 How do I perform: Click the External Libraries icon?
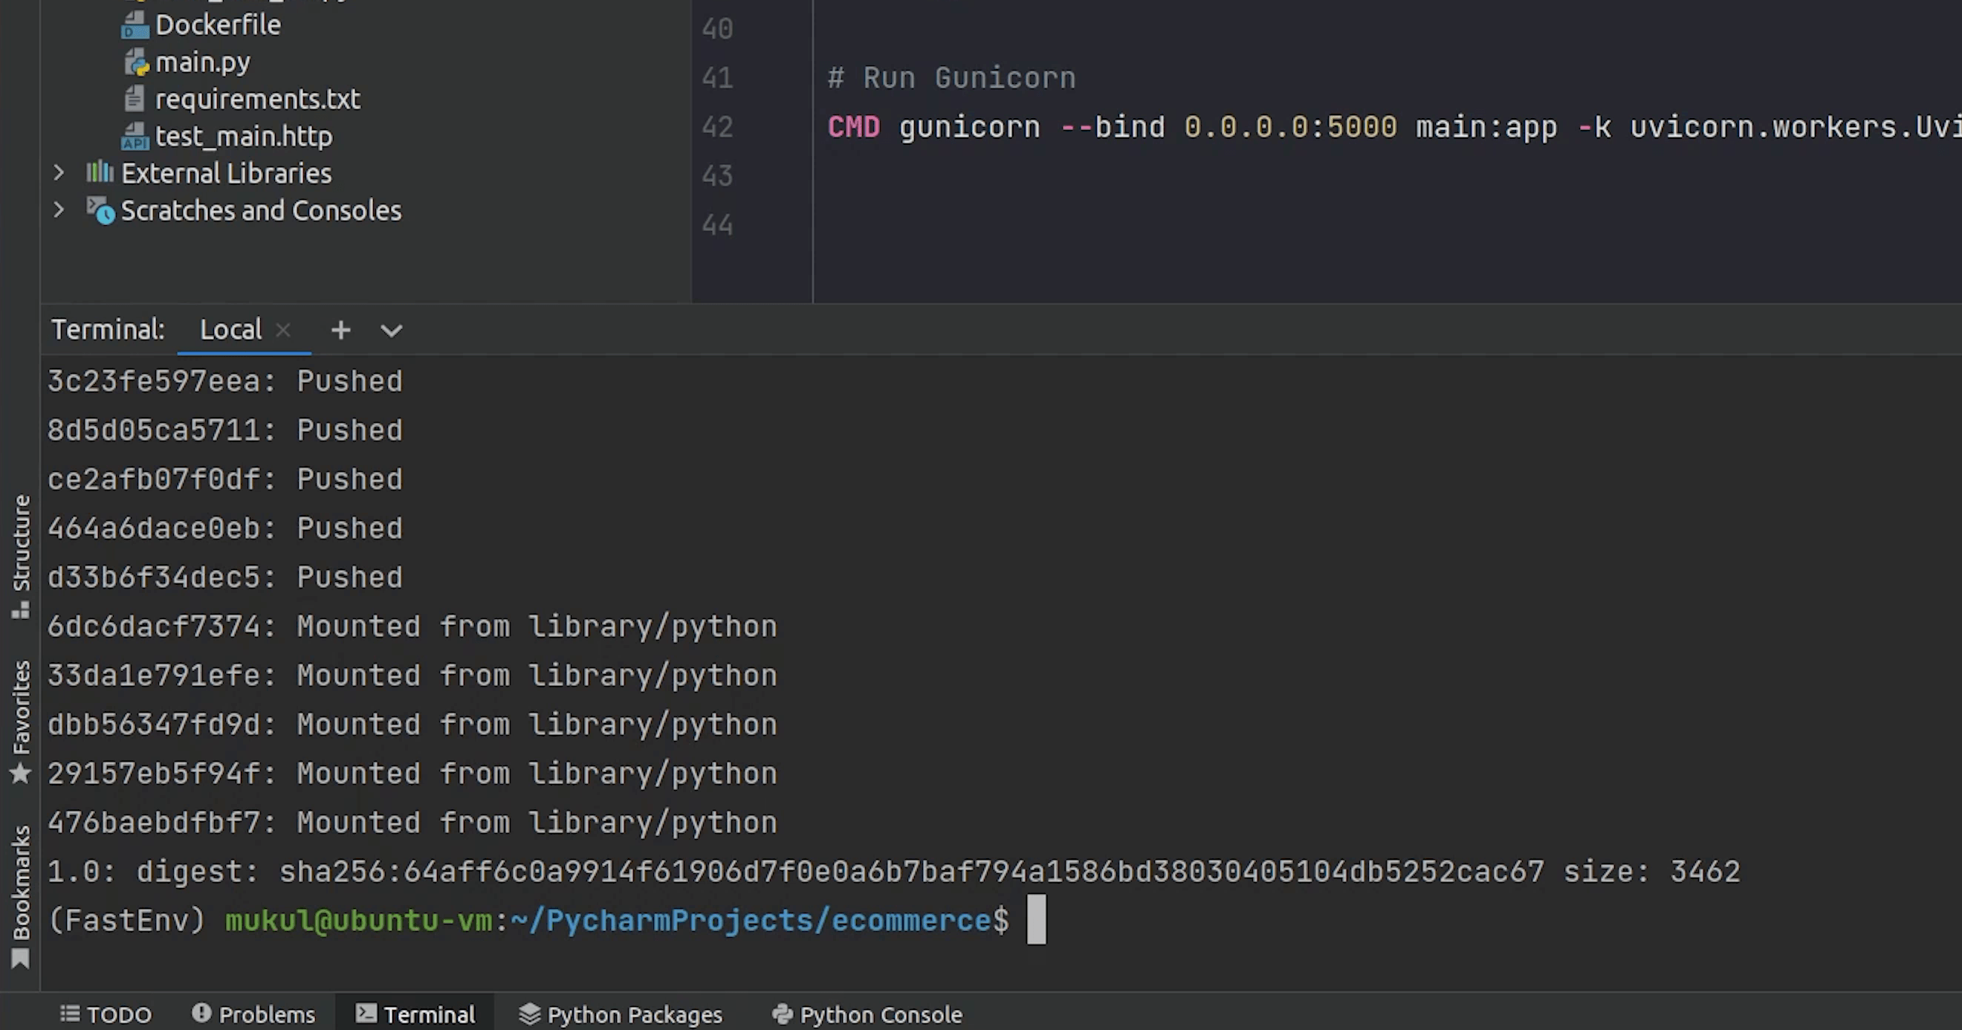100,173
